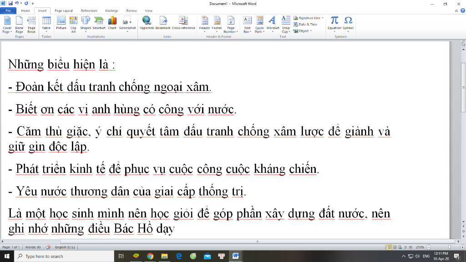The width and height of the screenshot is (466, 262).
Task: Click the Redo/Repeat icon
Action: [x=26, y=3]
